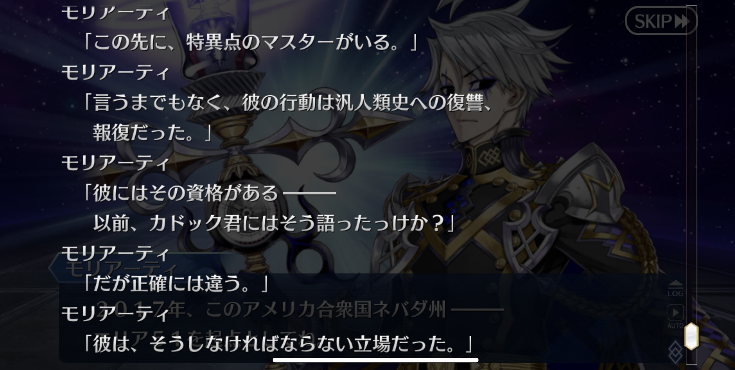
Task: Click the double-diamond icon below AUTO
Action: [x=676, y=351]
